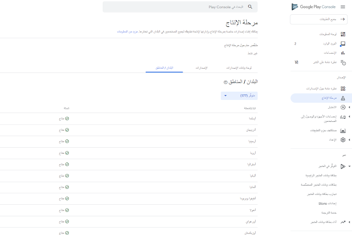Open Releases overview label in sidebar
Screen dimensions: 352x235
[x=321, y=88]
